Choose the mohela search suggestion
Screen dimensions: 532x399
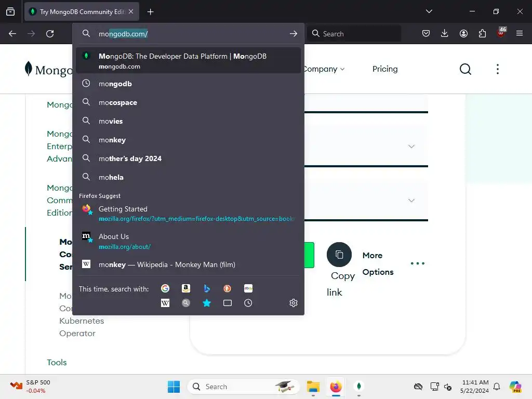188,177
